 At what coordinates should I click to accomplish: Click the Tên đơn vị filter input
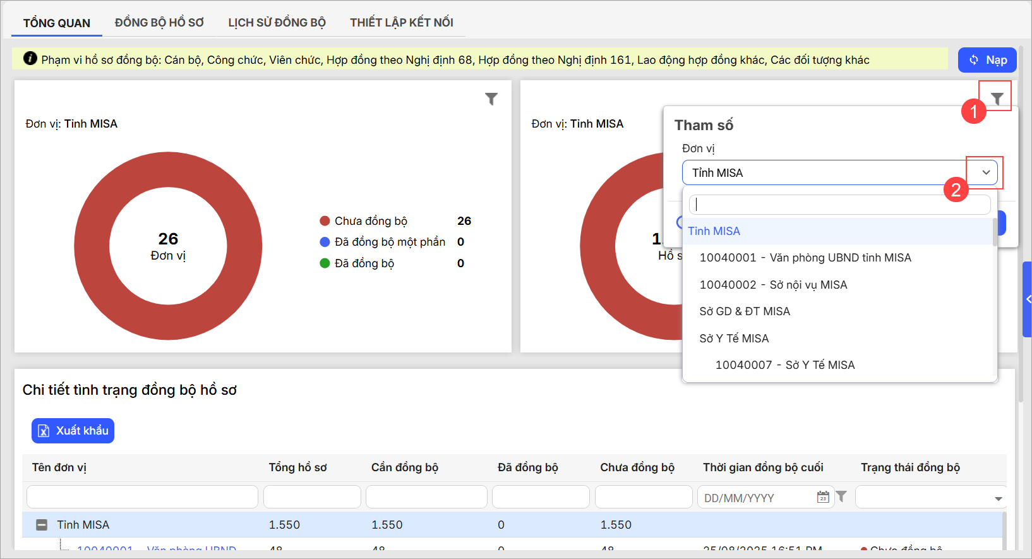tap(142, 497)
